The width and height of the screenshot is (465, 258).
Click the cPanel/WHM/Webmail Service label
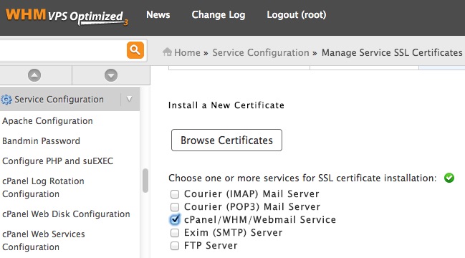(x=260, y=220)
